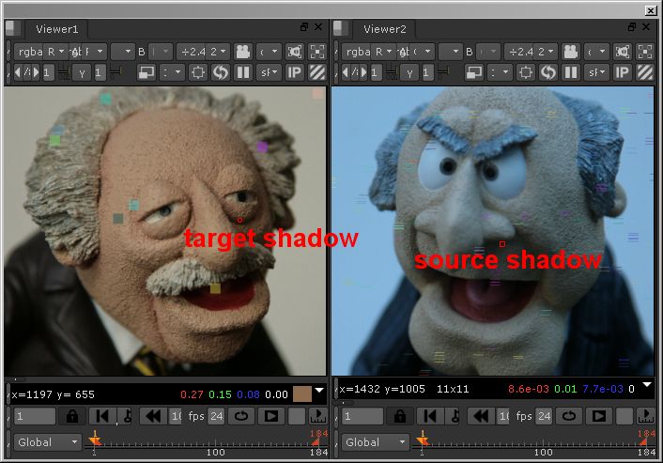
Task: Click Viewer1 skip backward double-arrow button
Action: coord(153,416)
